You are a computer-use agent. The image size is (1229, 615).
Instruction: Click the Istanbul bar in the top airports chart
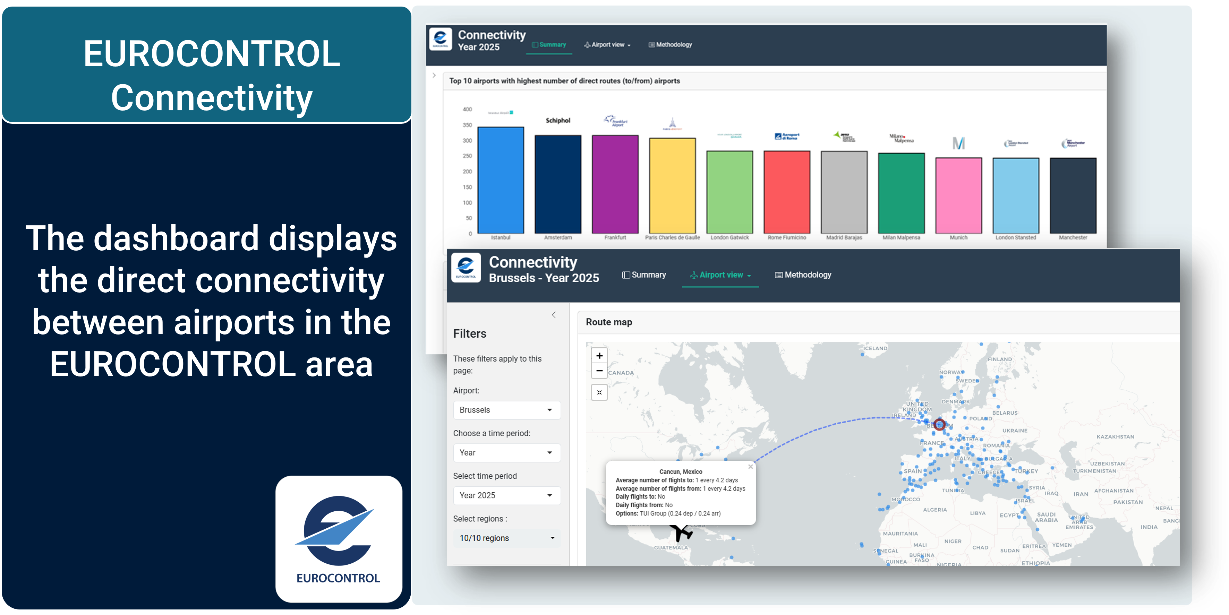click(501, 180)
